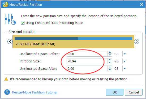This screenshot has height=99, width=146.
Task: Click the '70.93 GB (Used:38.17 GB)' label
Action: [36, 44]
